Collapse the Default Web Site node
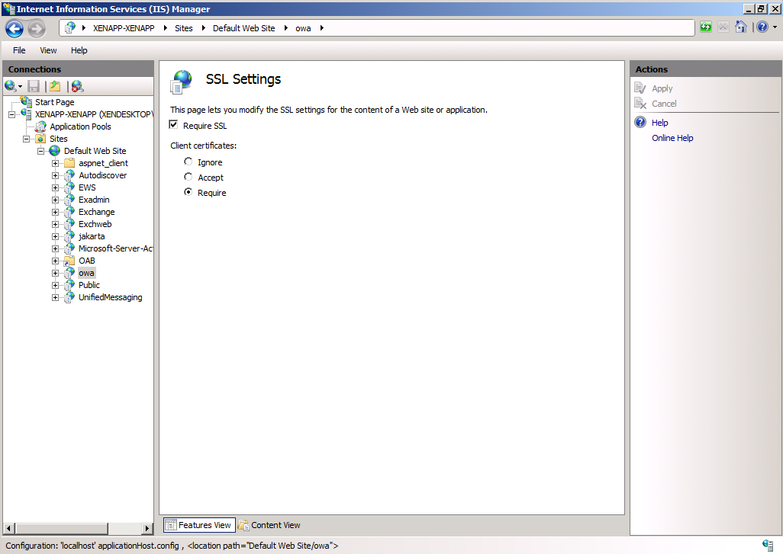Image resolution: width=783 pixels, height=554 pixels. pos(41,151)
